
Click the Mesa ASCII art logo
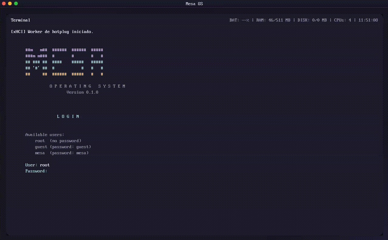64,62
